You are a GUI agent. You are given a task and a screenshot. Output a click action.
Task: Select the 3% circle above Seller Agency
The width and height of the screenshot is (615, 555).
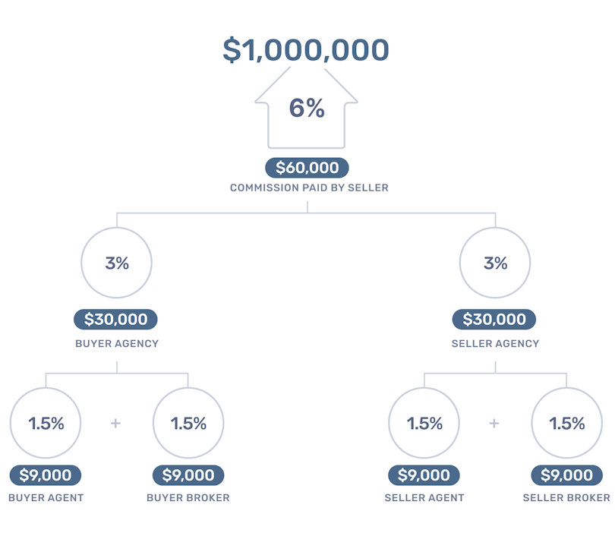point(495,263)
